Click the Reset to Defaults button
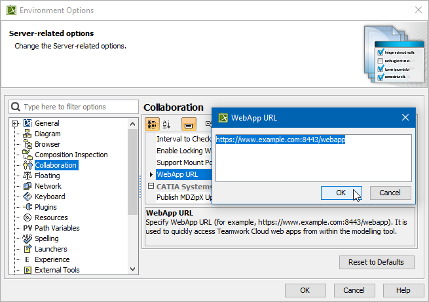 377,262
